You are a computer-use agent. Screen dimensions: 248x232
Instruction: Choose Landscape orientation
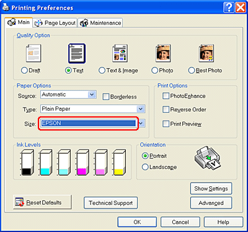(145, 167)
